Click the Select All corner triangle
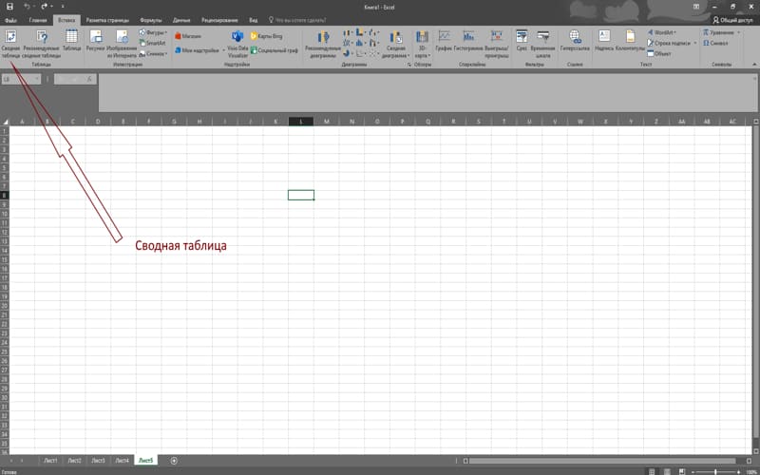Screen dimensions: 760x475 5,122
